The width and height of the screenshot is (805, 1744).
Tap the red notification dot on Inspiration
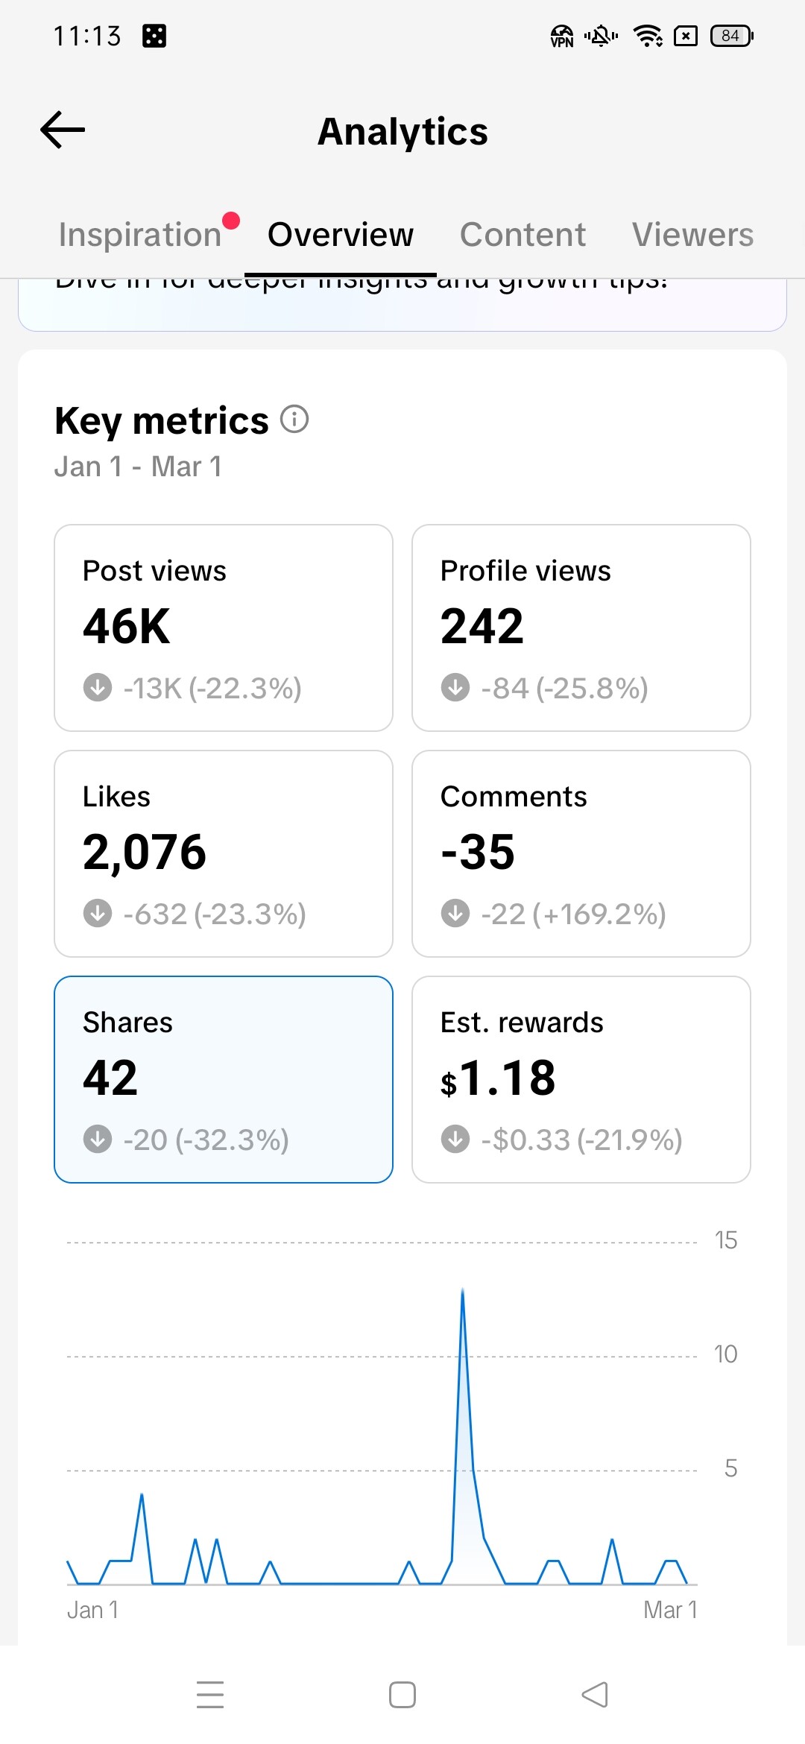click(x=231, y=221)
